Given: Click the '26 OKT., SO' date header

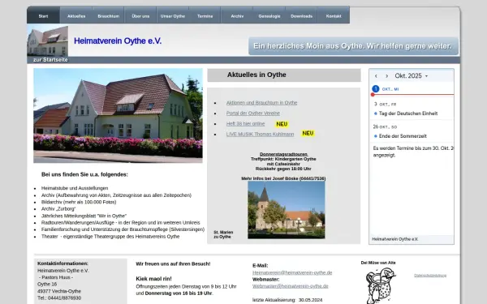Looking at the screenshot, I should tap(385, 127).
